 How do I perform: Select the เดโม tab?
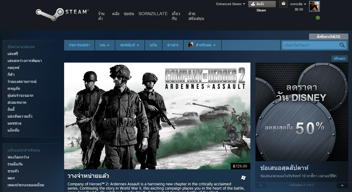[x=153, y=45]
